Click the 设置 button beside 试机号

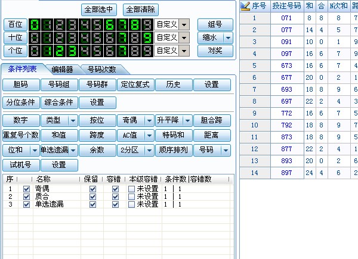coord(59,165)
